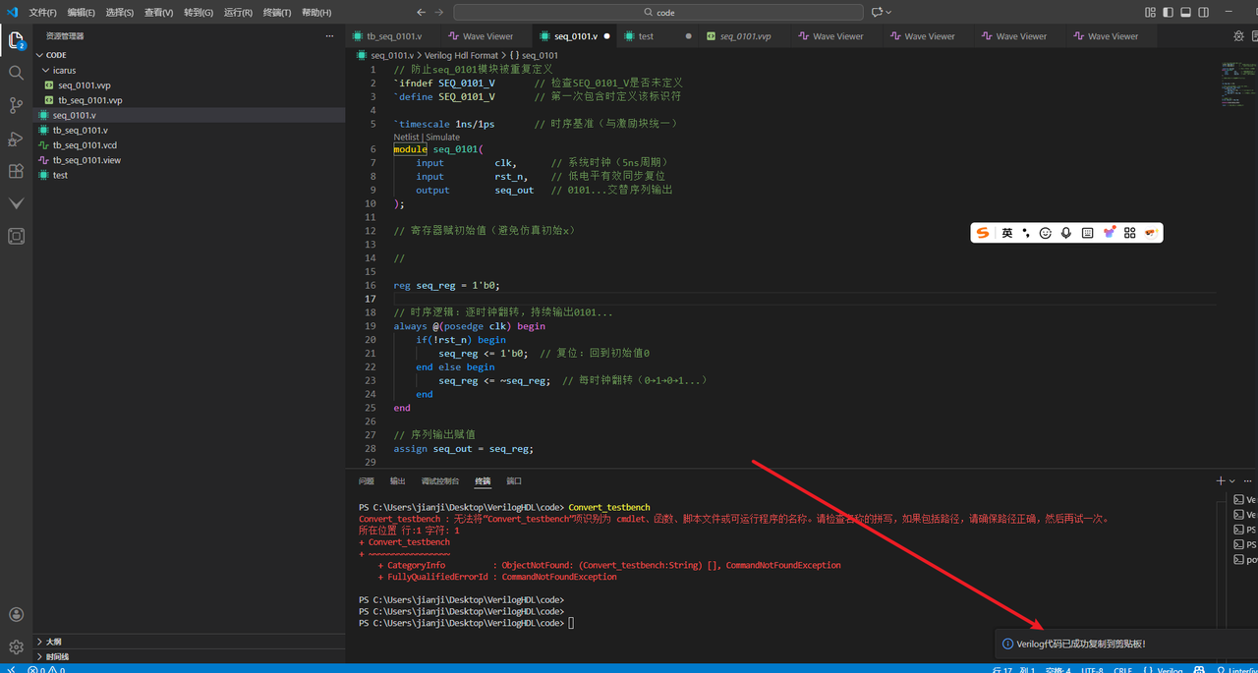Click the Simulate code lens link
Screen dimensions: 1258x673
coord(442,138)
